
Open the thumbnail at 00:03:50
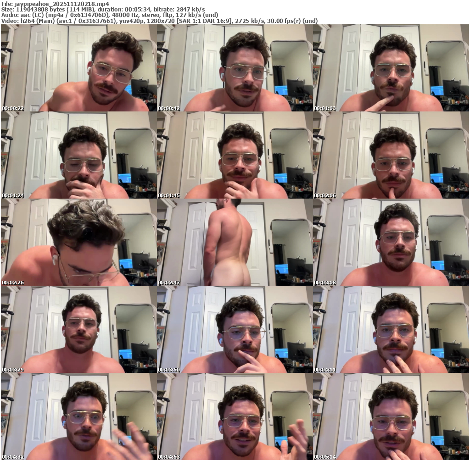[x=235, y=329]
